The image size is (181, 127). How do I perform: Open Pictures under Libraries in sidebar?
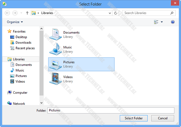[21, 76]
